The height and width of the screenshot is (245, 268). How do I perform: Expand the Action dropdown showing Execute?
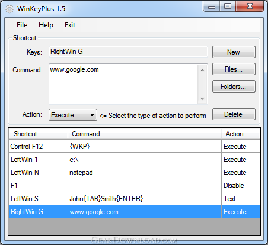click(73, 114)
